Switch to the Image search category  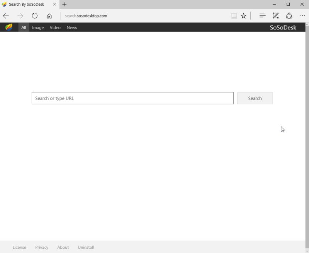click(37, 27)
